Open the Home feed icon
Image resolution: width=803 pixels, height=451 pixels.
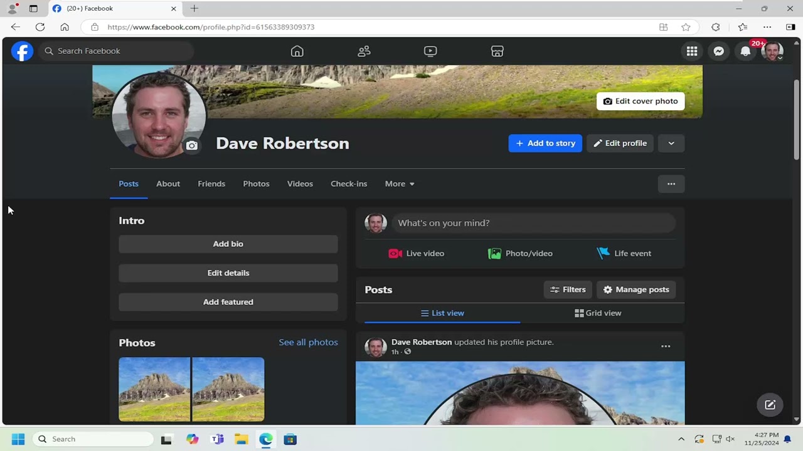pyautogui.click(x=297, y=51)
